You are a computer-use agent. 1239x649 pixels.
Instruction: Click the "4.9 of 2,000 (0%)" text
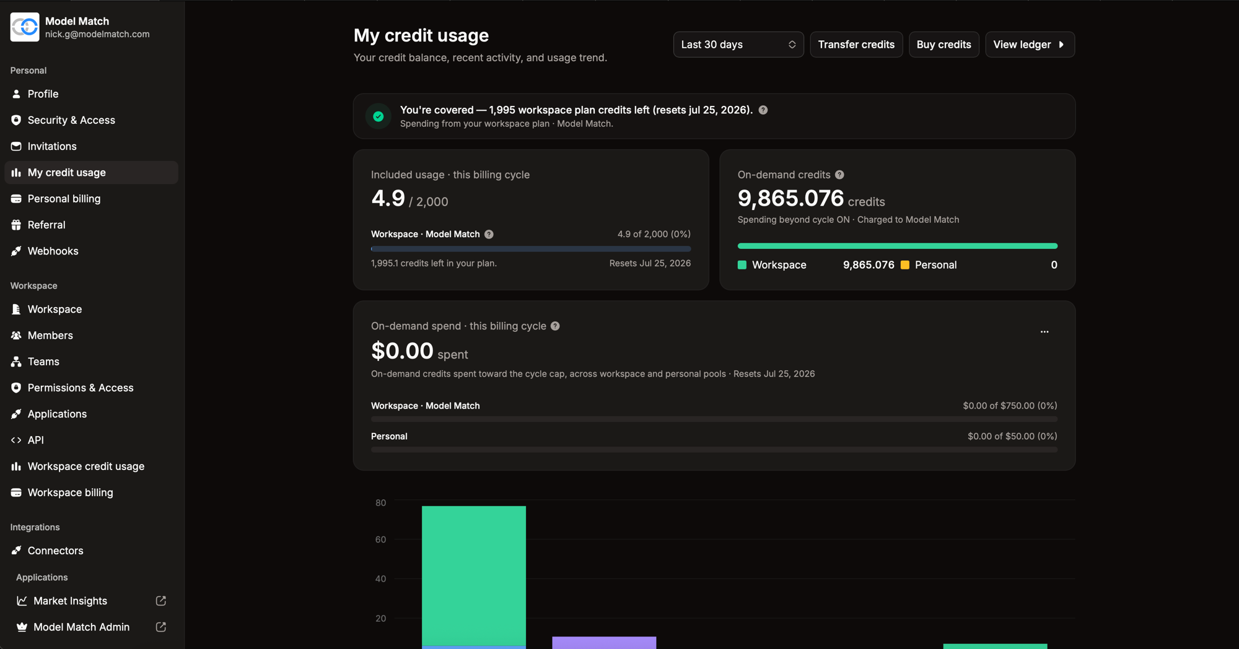(x=654, y=234)
